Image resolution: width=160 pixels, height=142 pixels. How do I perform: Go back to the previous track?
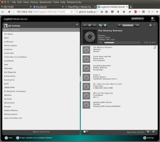point(85,25)
